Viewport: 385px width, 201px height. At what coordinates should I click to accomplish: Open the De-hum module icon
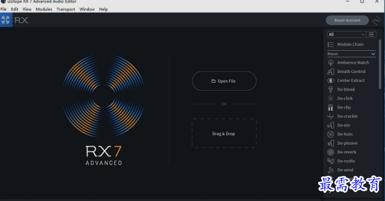pyautogui.click(x=331, y=134)
